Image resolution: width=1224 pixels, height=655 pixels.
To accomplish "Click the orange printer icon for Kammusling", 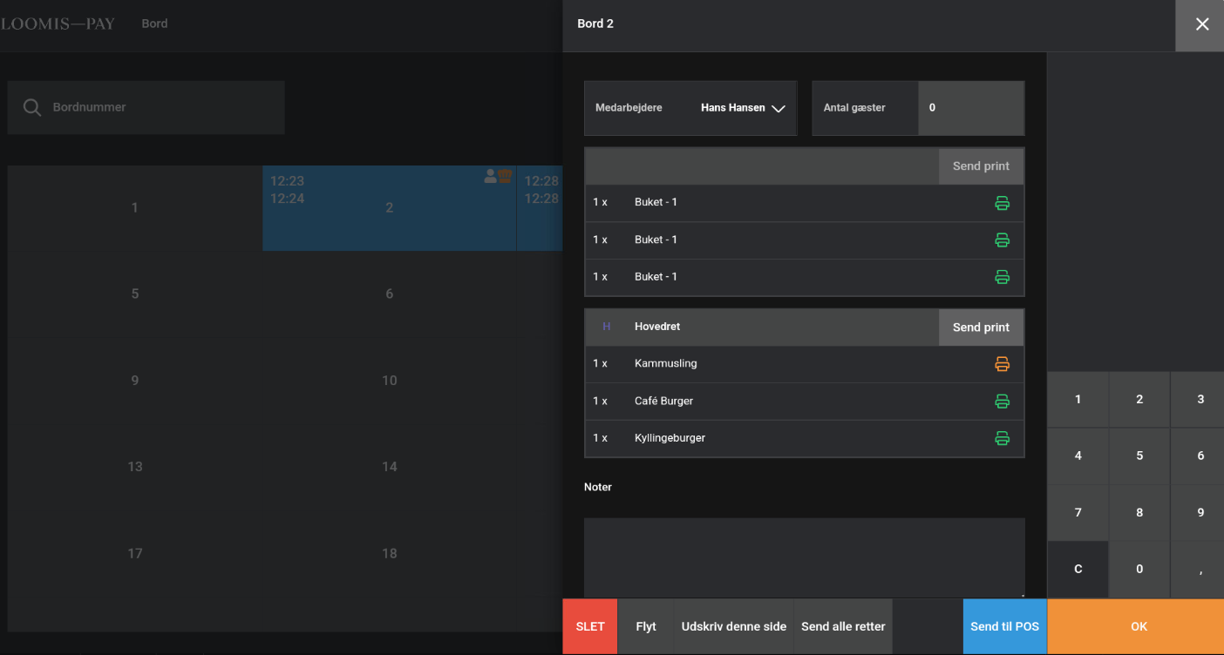I will (1002, 364).
